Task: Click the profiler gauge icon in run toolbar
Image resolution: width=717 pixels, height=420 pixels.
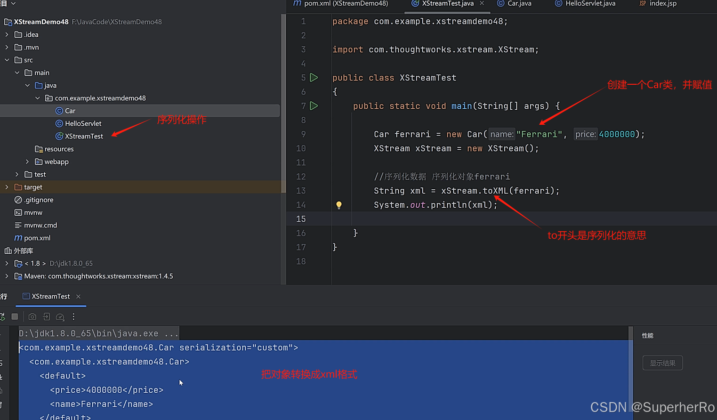Action: pyautogui.click(x=60, y=317)
